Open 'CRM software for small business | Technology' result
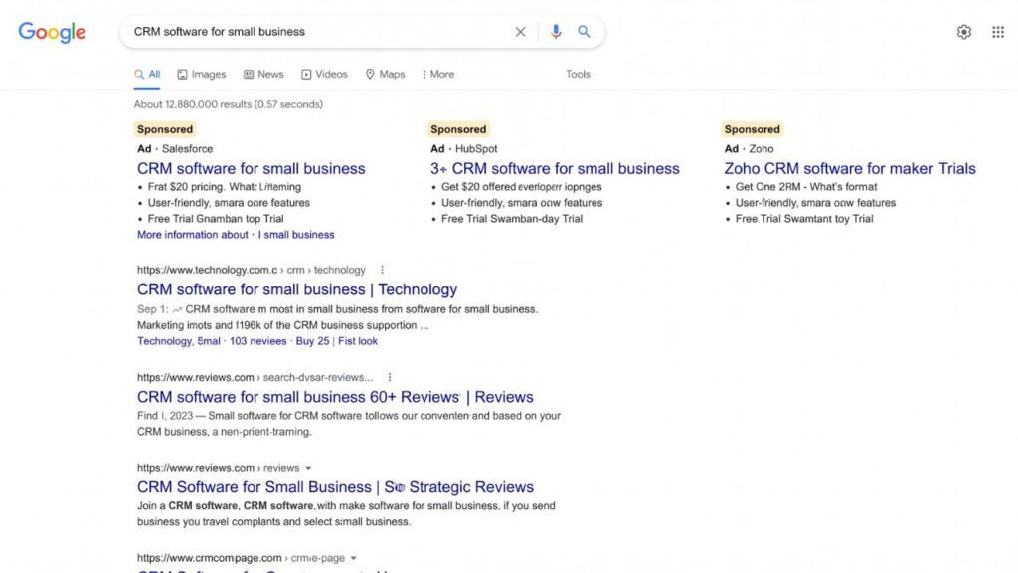 pos(297,289)
